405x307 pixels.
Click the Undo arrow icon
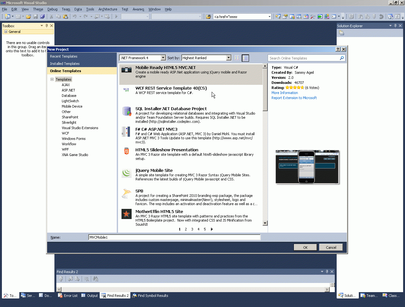tap(75, 16)
